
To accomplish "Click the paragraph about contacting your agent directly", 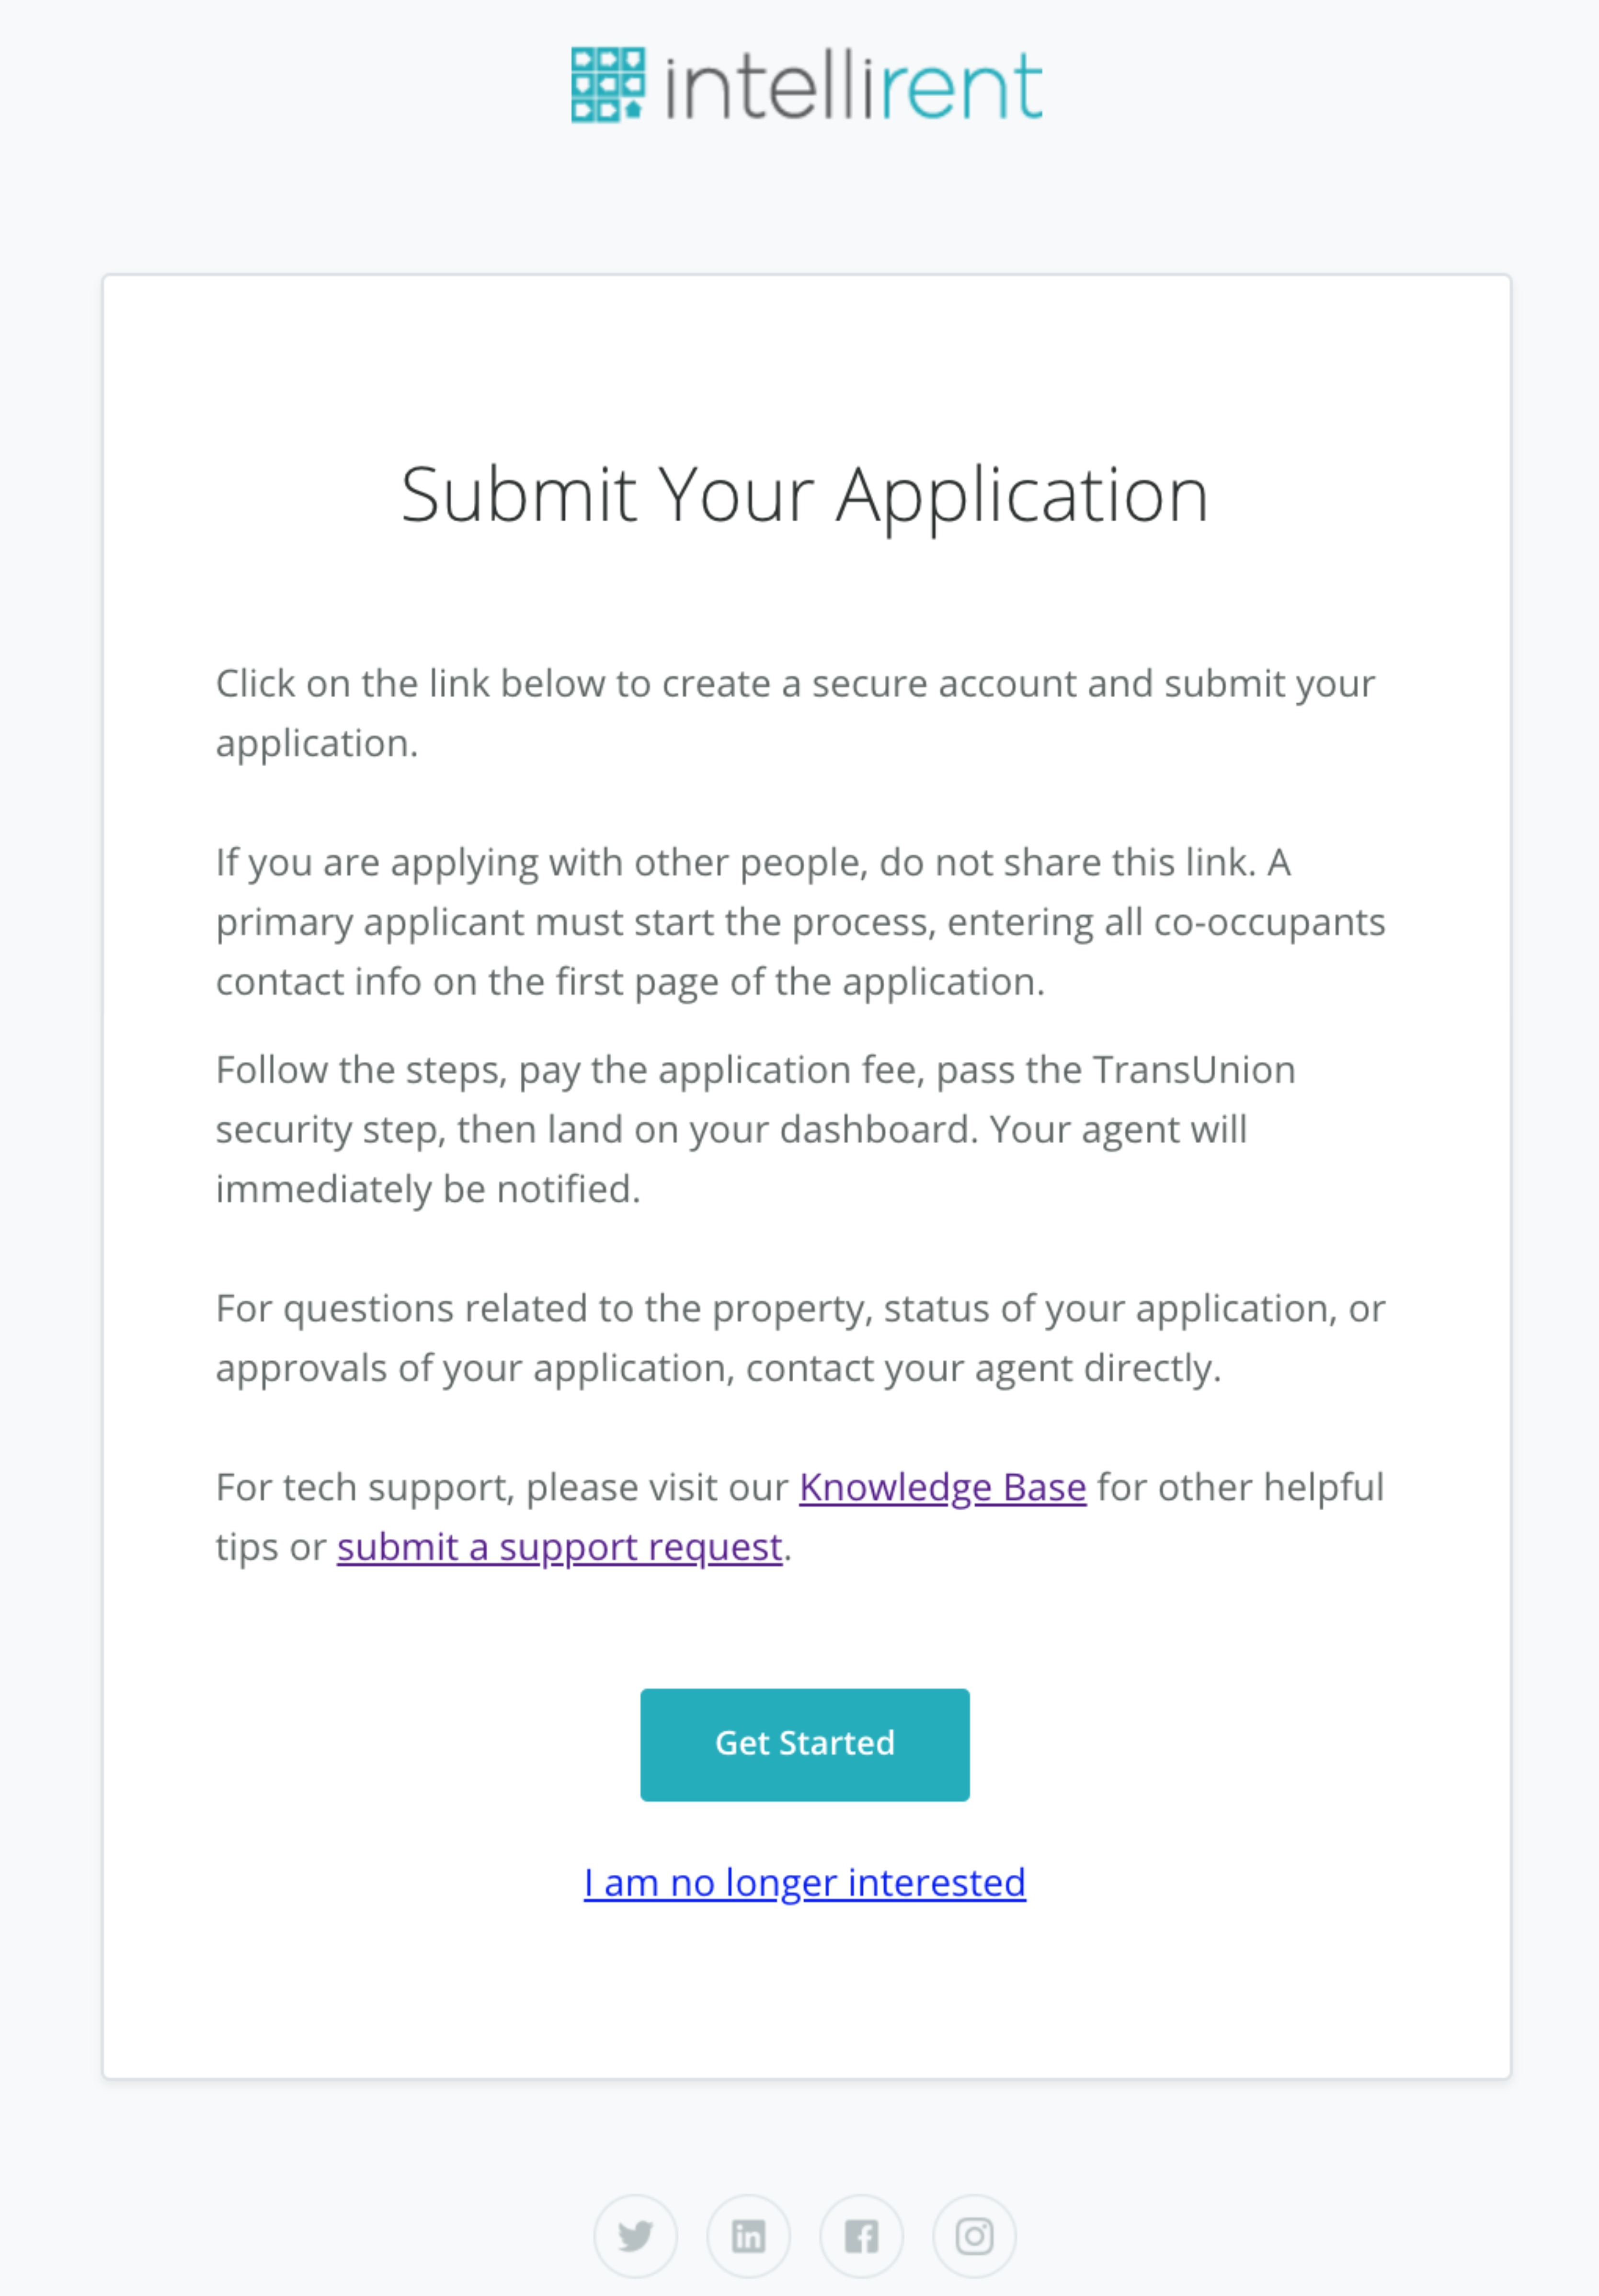I will (801, 1338).
